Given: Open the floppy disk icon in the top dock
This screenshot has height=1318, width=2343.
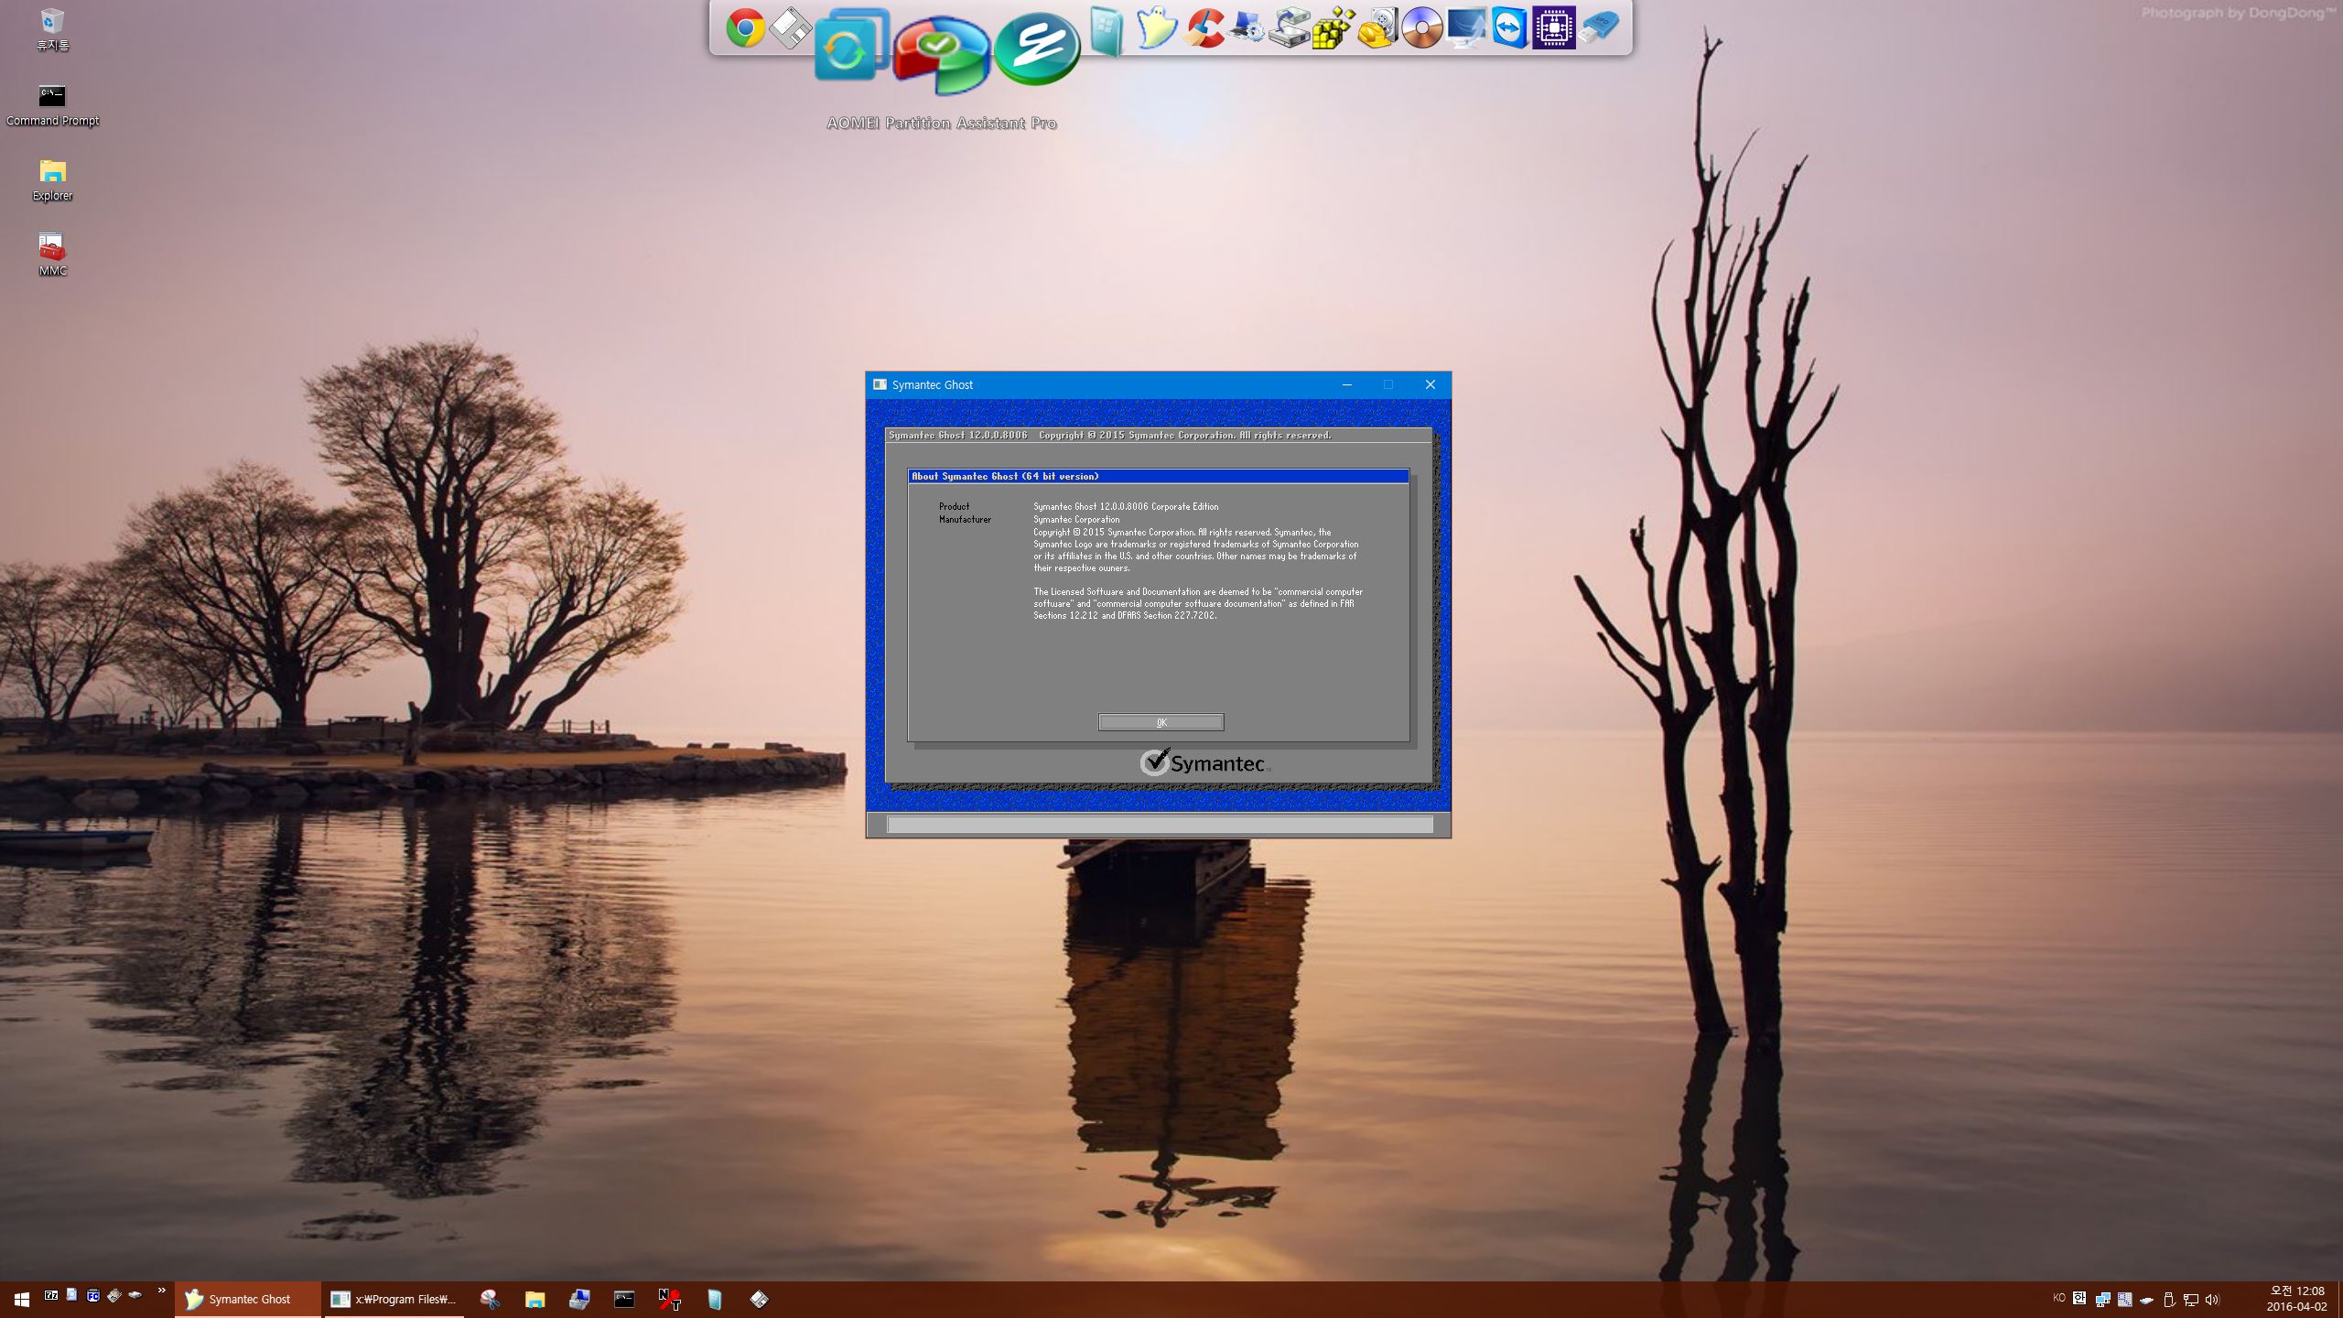Looking at the screenshot, I should pos(789,27).
